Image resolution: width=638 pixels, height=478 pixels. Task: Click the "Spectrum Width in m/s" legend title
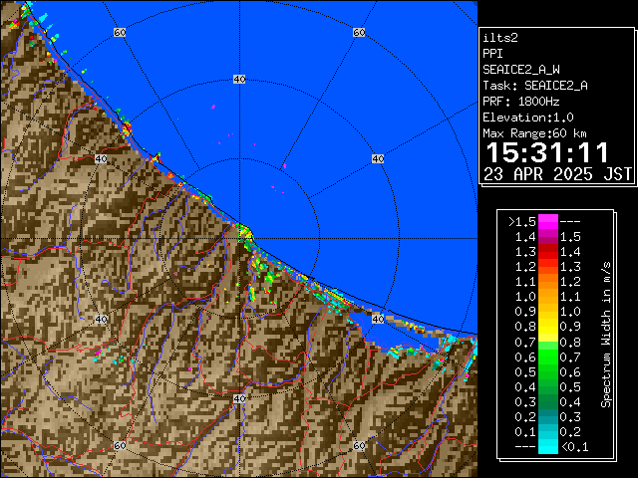(x=606, y=335)
